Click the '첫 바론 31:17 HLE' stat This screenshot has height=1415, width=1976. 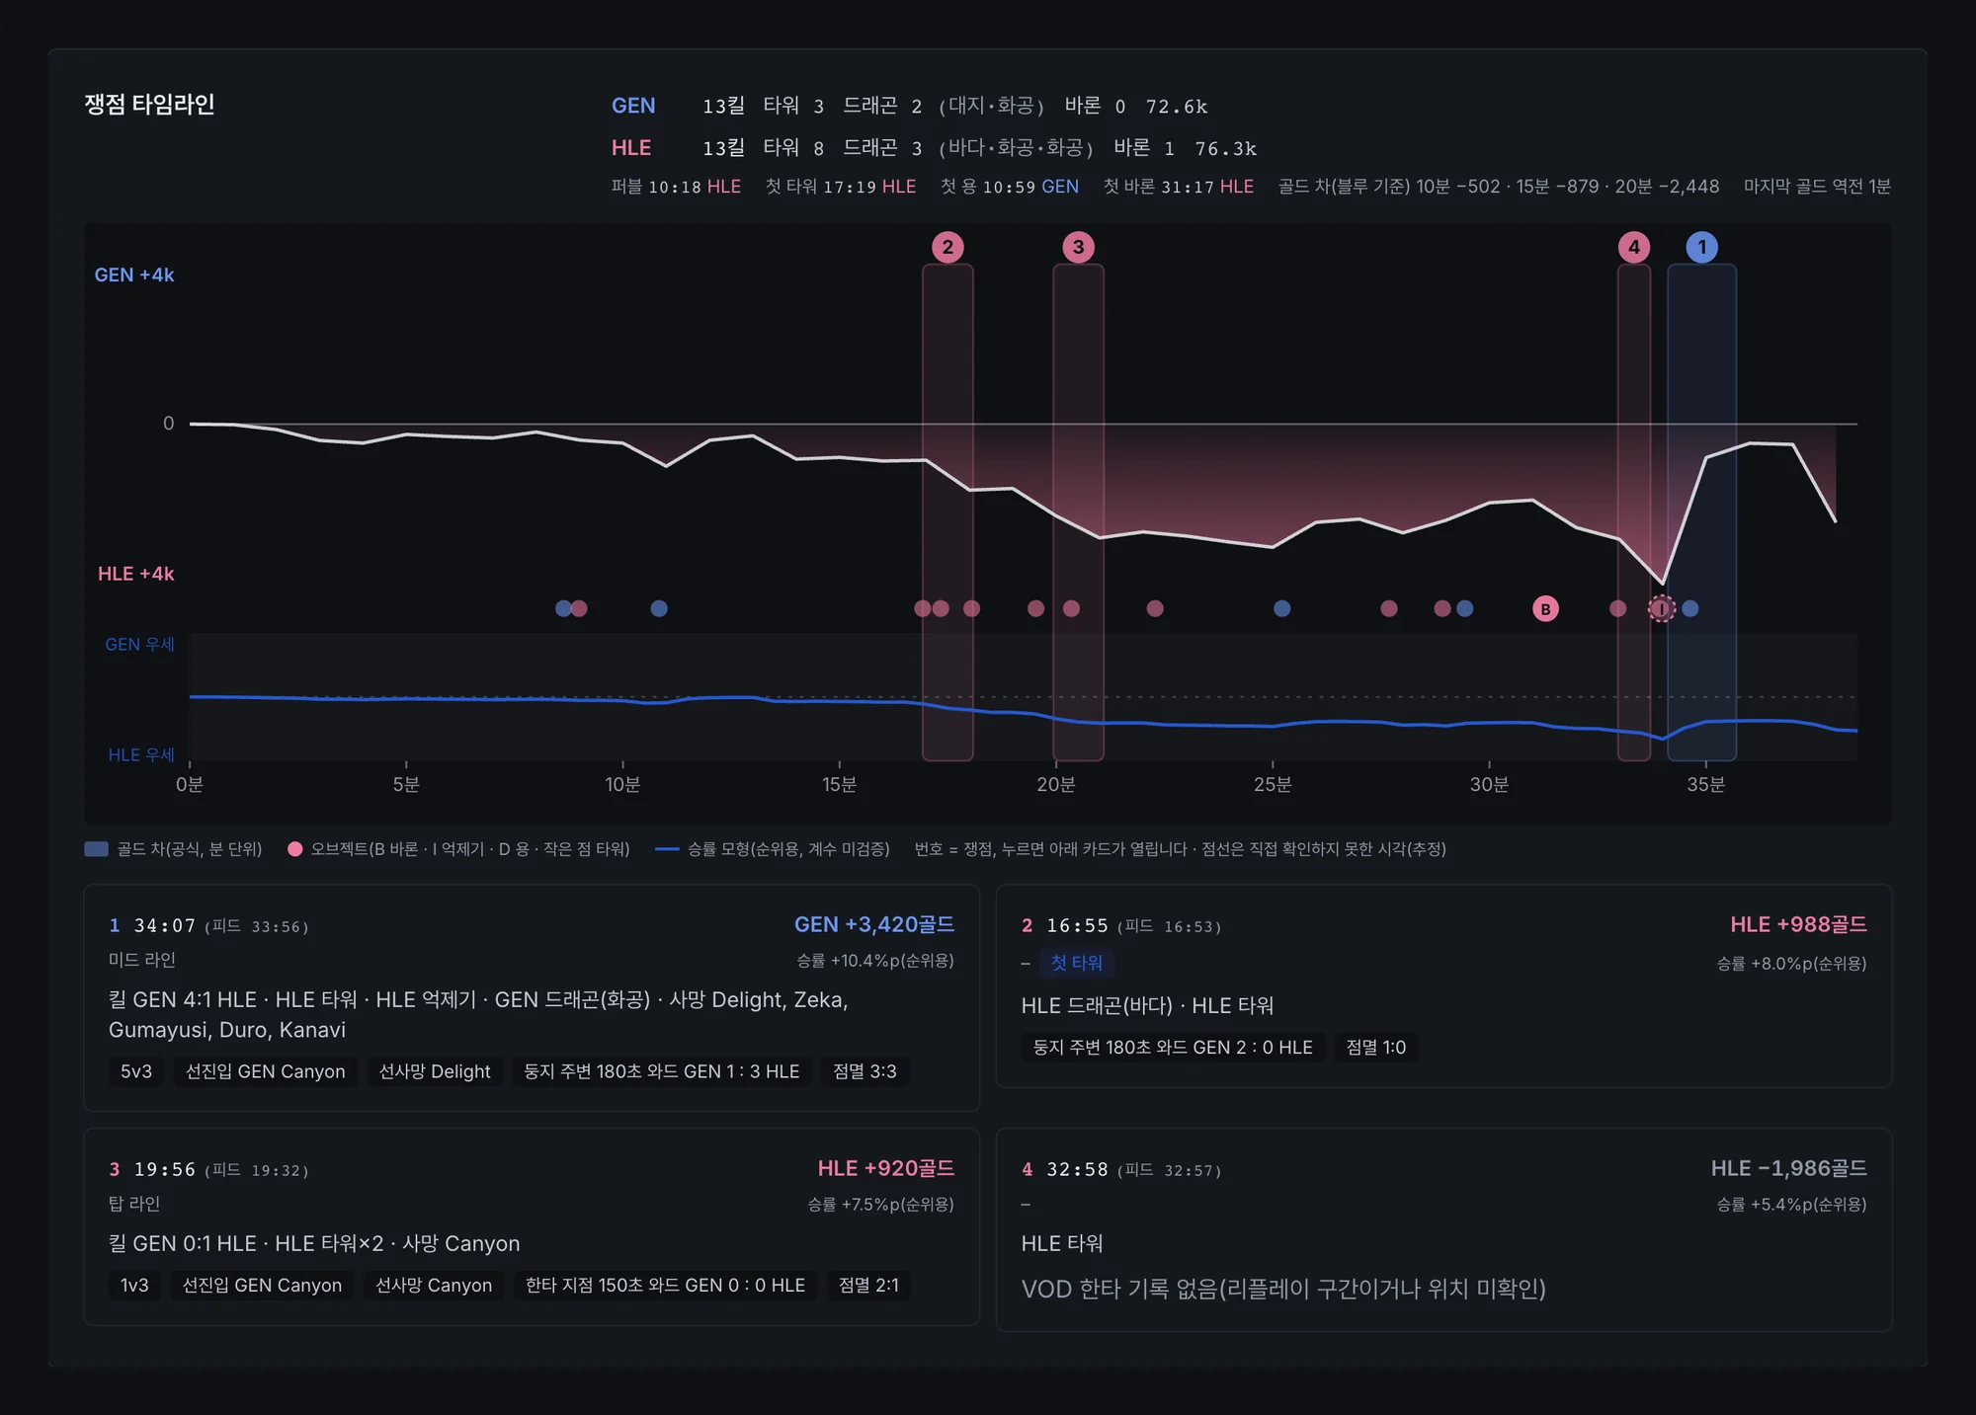coord(1178,187)
